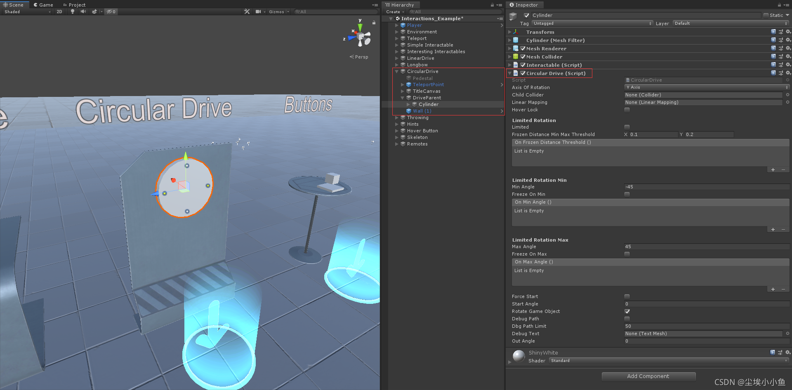Viewport: 792px width, 390px height.
Task: Switch to the Game tab
Action: pyautogui.click(x=43, y=5)
